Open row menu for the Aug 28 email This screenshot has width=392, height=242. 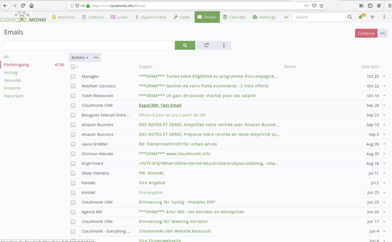pyautogui.click(x=384, y=144)
